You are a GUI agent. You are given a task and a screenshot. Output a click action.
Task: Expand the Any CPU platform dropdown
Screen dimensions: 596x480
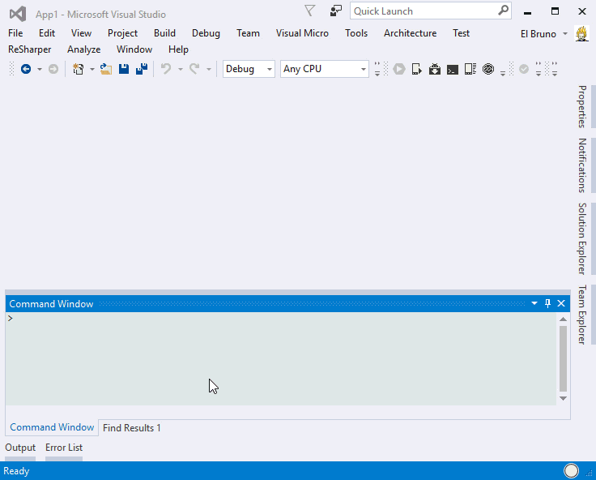pyautogui.click(x=325, y=69)
